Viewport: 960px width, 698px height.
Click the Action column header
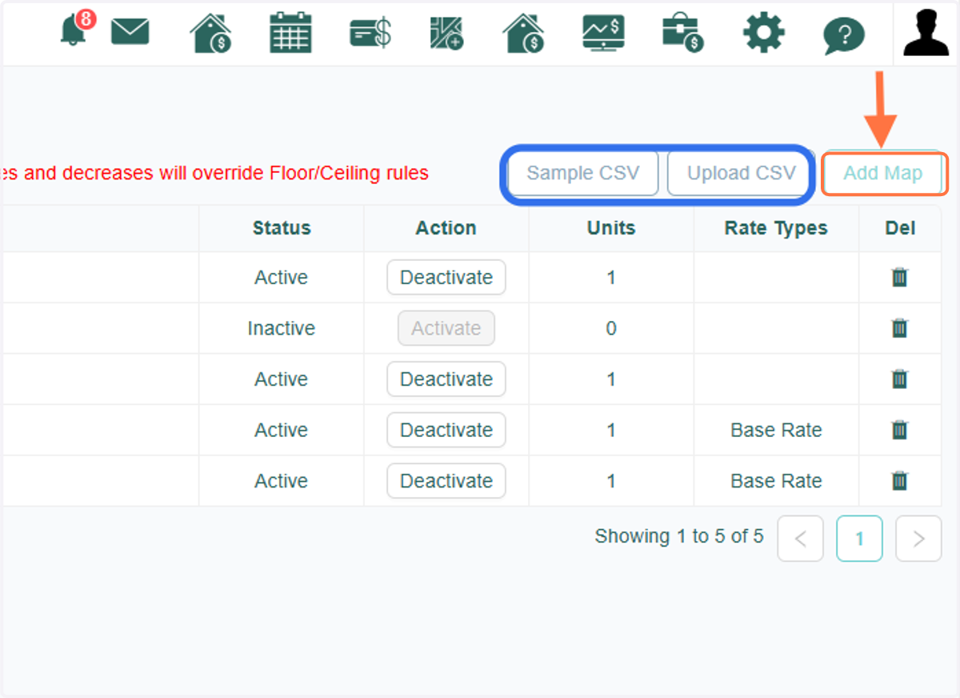point(446,228)
